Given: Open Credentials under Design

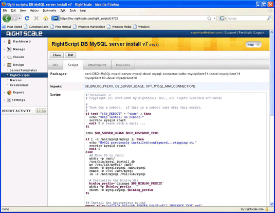Looking at the screenshot, I should coord(19,85).
